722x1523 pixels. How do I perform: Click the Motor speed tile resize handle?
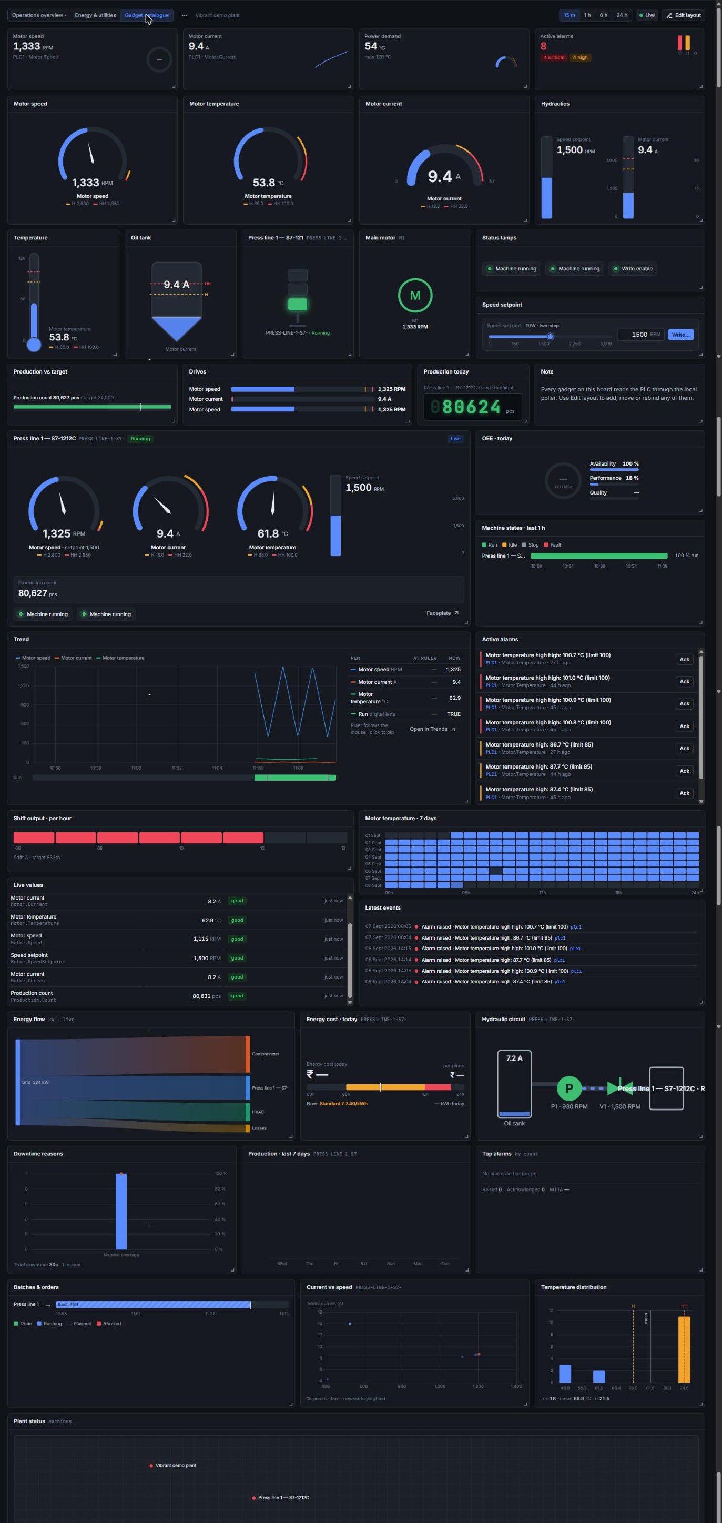tap(174, 86)
